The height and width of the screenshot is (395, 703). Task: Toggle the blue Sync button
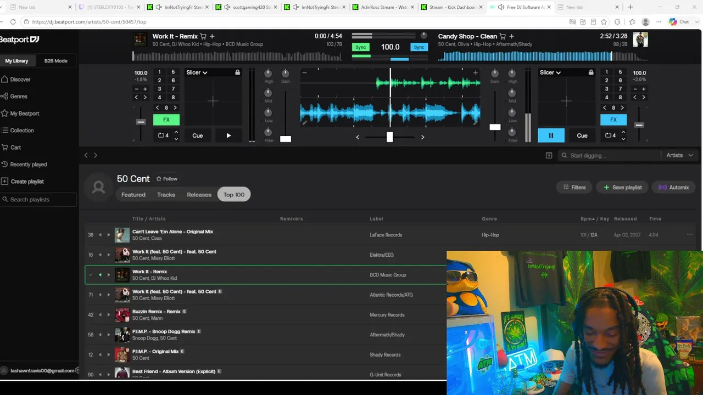(419, 47)
